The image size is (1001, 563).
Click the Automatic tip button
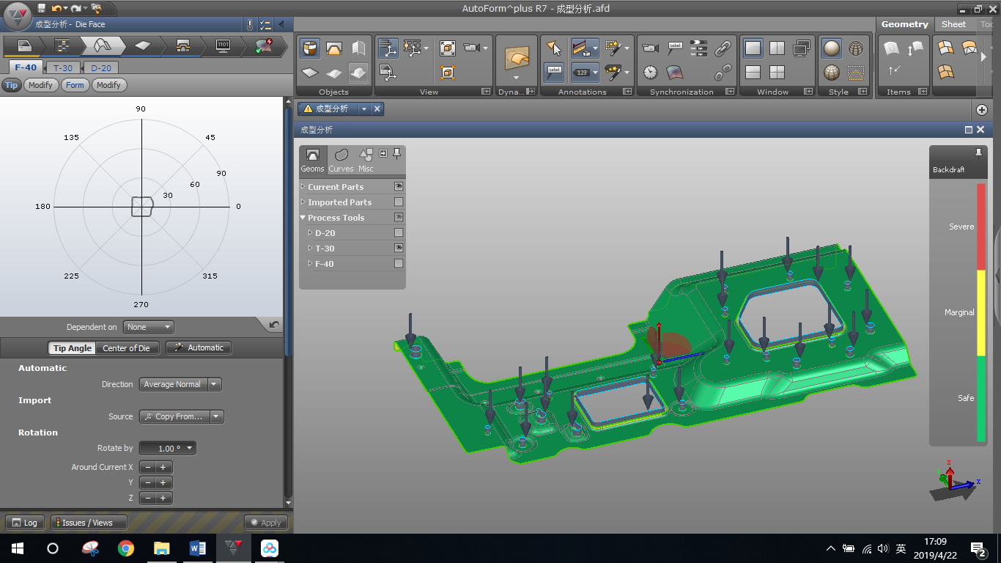pyautogui.click(x=199, y=347)
